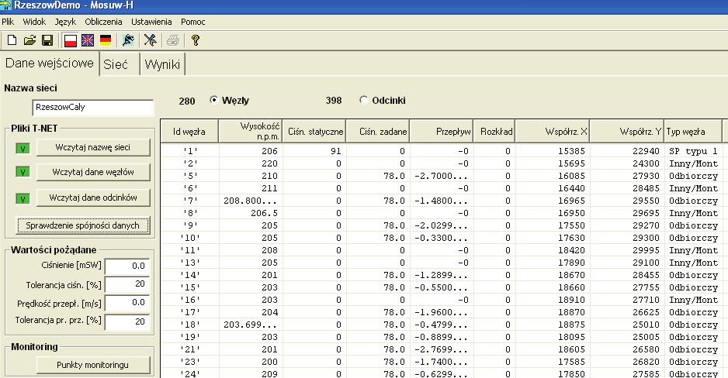Click the Współrz. Y column header
This screenshot has height=378, width=728.
tap(627, 132)
